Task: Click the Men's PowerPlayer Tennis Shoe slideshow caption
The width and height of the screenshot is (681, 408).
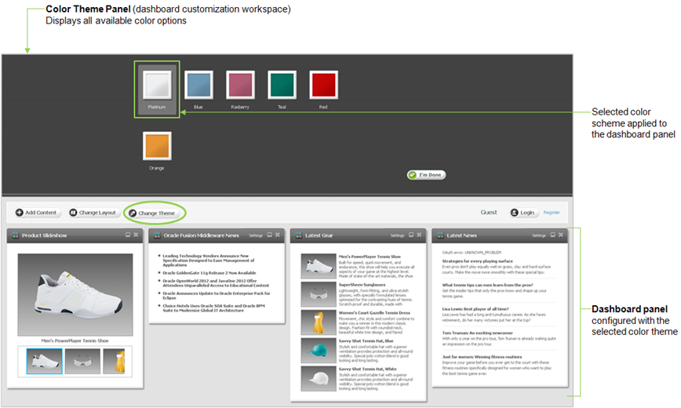Action: click(x=75, y=341)
